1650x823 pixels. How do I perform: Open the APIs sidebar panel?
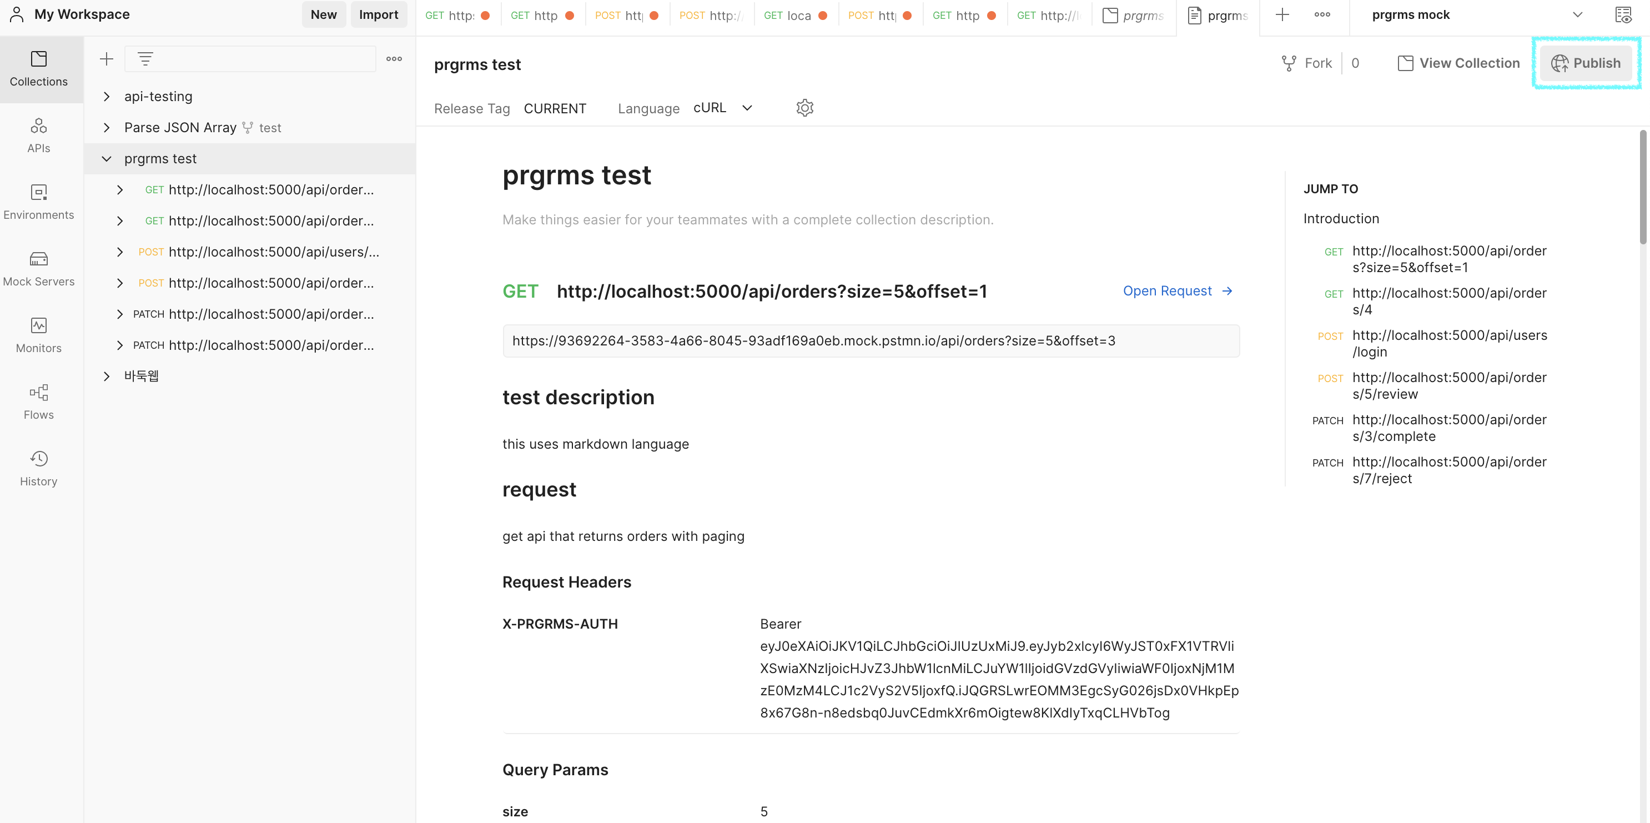pyautogui.click(x=38, y=136)
